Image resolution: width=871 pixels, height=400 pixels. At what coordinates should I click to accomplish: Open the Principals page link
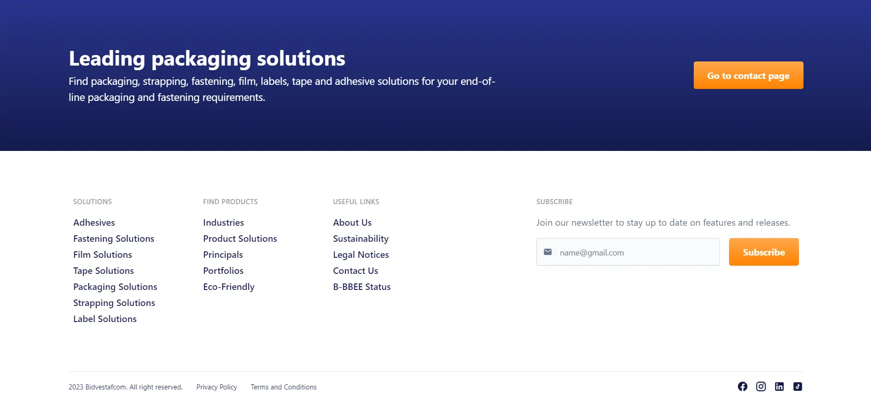(223, 255)
